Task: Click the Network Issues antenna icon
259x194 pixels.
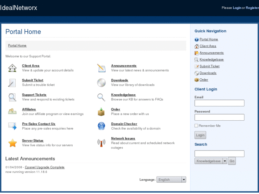Action: point(101,143)
